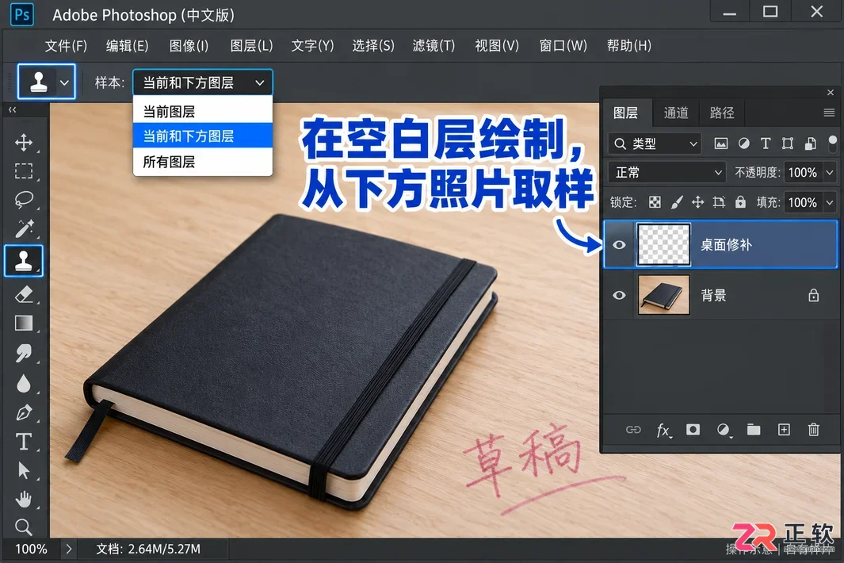Click the 100% zoom field
844x563 pixels.
click(31, 549)
